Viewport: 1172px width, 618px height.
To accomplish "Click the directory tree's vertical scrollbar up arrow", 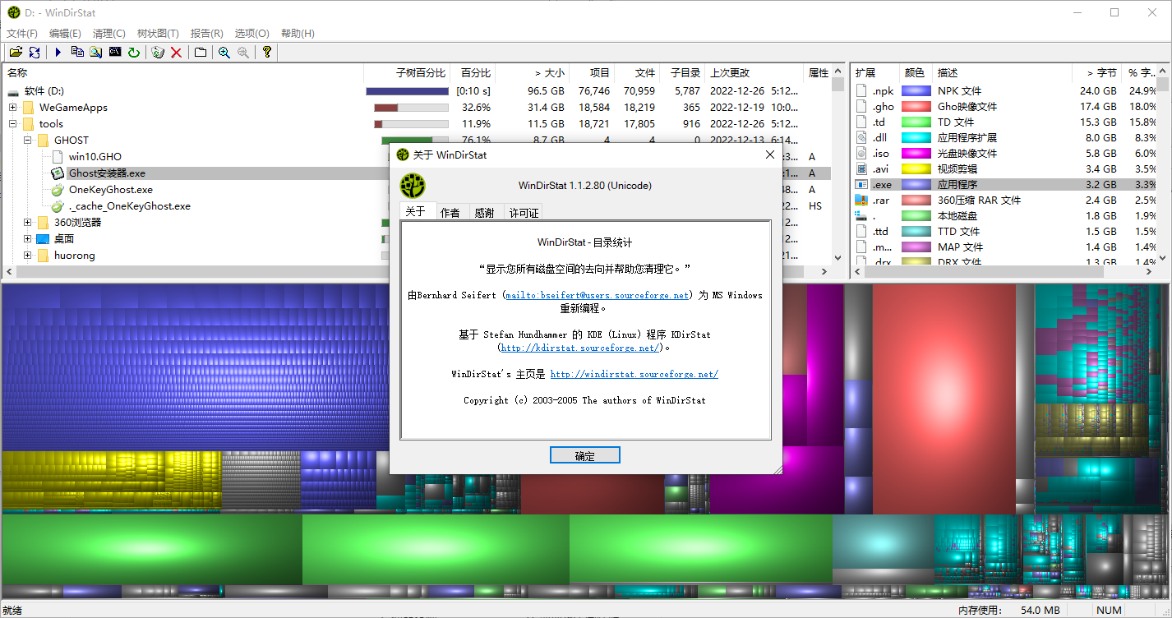I will [837, 72].
